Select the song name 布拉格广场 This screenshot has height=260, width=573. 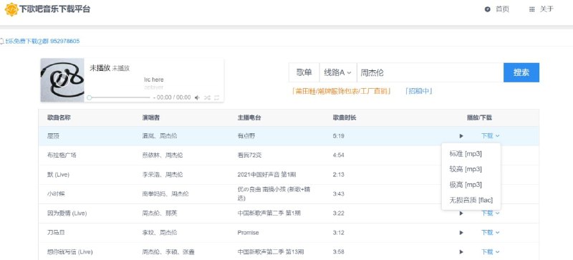coord(62,155)
